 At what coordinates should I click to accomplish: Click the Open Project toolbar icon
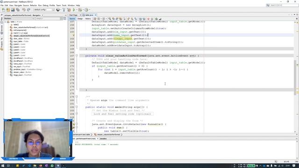pos(13,10)
